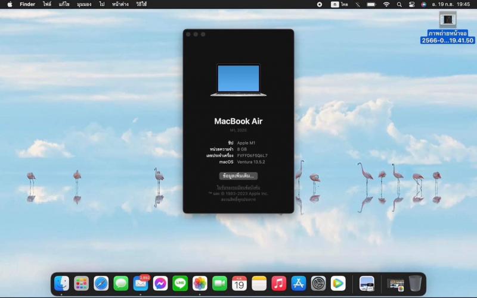Viewport: 477px width, 298px height.
Task: Open the LINE app in the Dock
Action: pyautogui.click(x=180, y=284)
